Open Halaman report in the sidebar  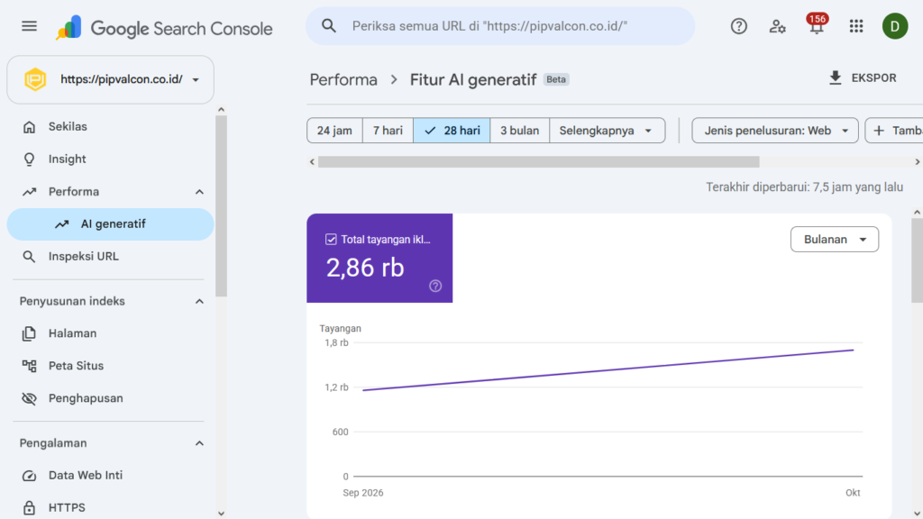[110, 333]
